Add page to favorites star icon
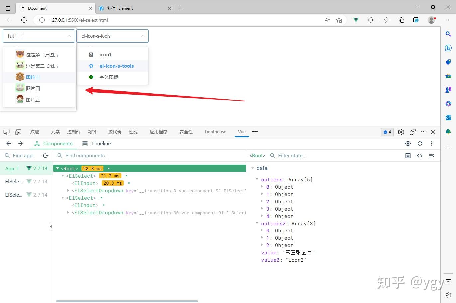Viewport: 456px width, 303px height. pyautogui.click(x=339, y=20)
